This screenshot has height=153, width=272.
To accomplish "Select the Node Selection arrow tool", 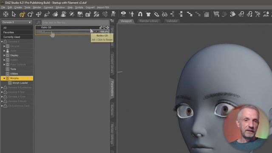I will [x=14, y=14].
